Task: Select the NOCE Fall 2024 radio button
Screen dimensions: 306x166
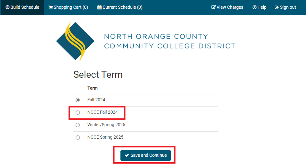Action: click(x=78, y=113)
